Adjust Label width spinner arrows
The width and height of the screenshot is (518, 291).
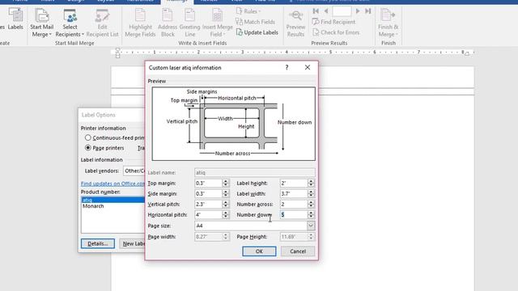click(x=311, y=194)
